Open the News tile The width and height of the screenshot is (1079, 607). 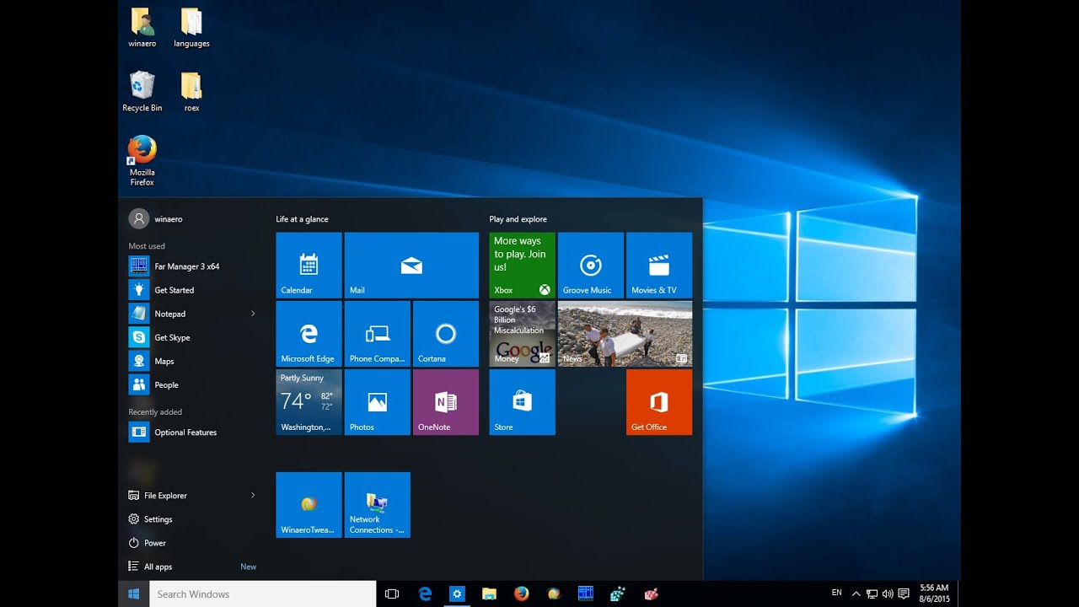(625, 334)
